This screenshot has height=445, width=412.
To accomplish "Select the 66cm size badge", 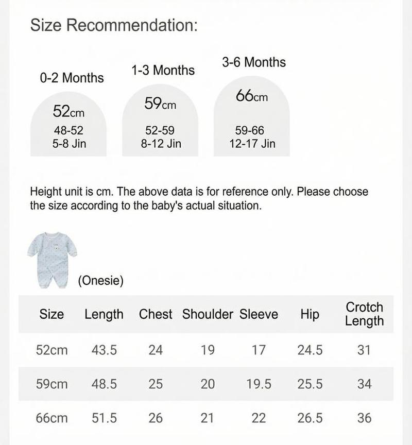I will pyautogui.click(x=252, y=116).
